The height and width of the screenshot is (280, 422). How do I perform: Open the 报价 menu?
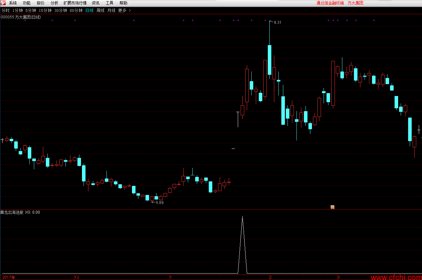(x=41, y=3)
